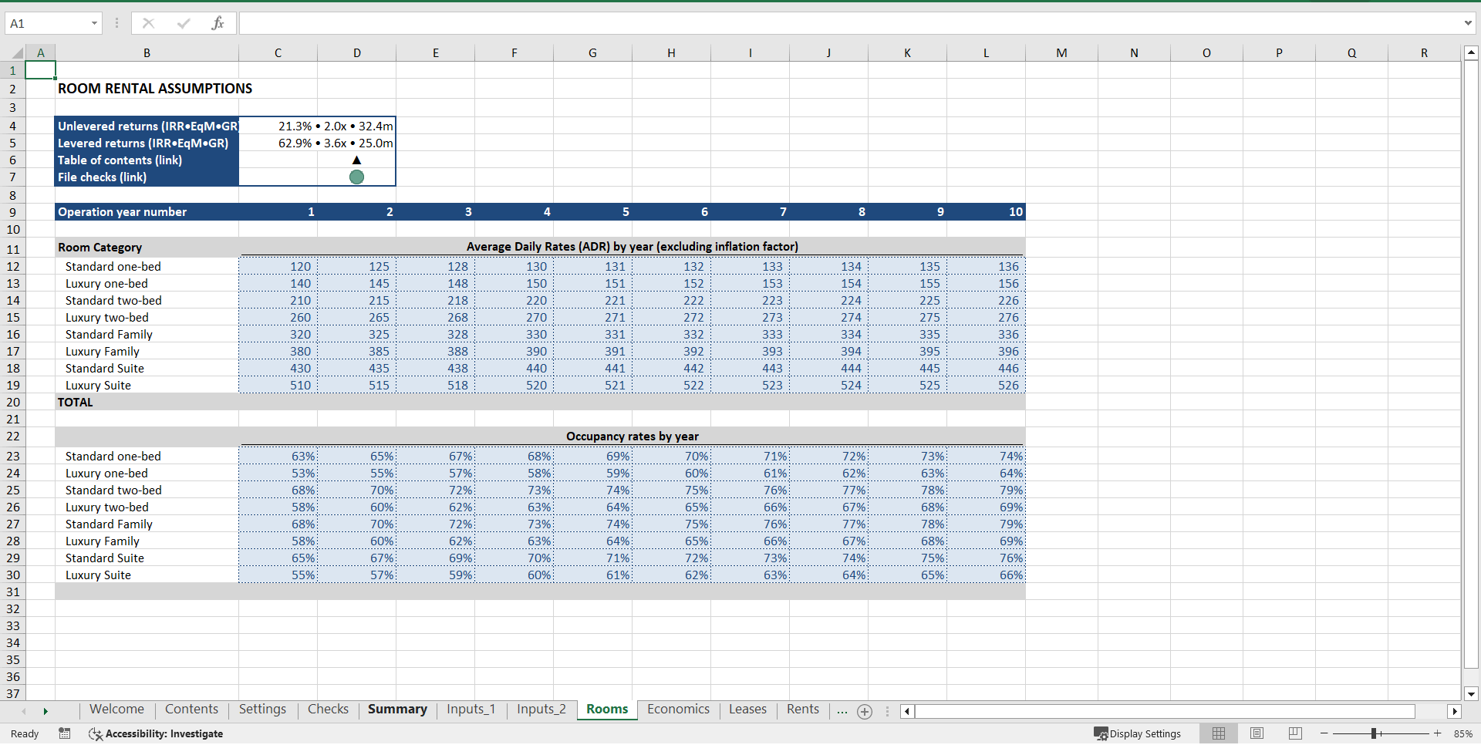Click the Cancel formula entry icon

coord(148,23)
